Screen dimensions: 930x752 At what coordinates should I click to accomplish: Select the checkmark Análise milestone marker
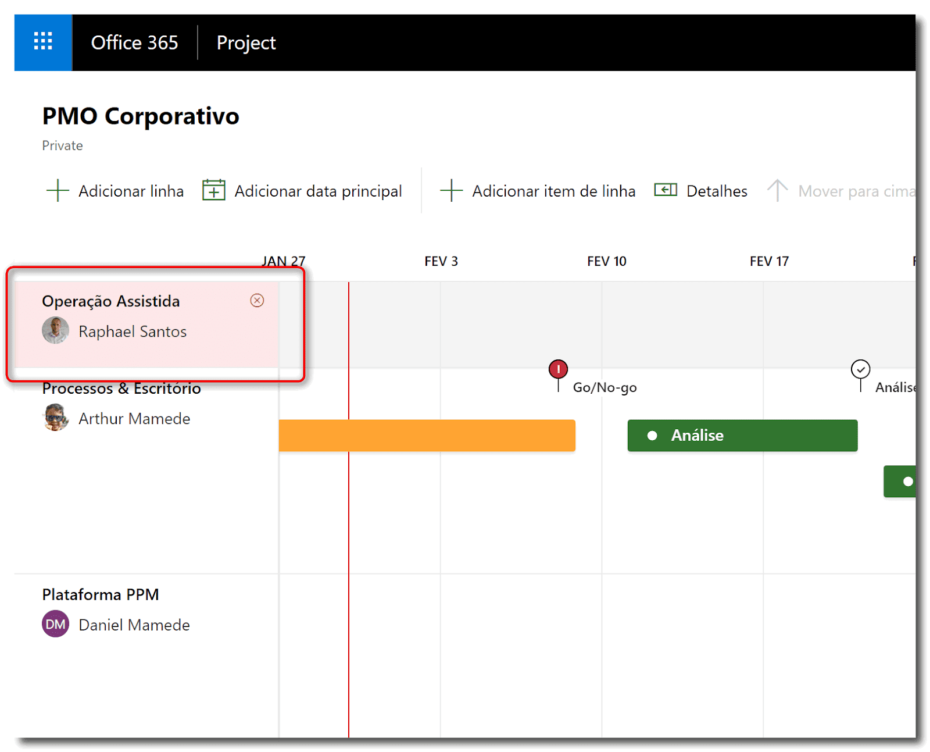point(860,369)
